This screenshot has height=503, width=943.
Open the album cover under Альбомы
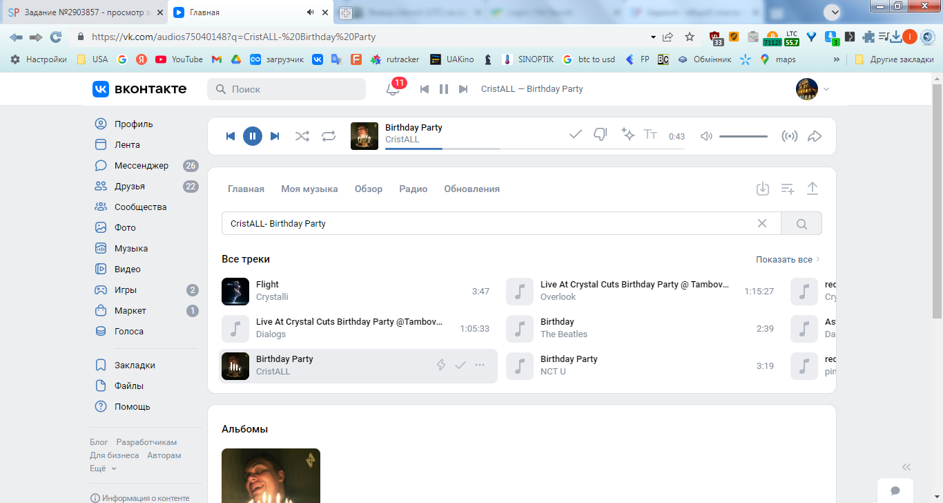click(x=271, y=475)
